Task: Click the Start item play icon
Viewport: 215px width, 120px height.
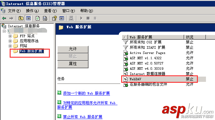Action: (x=81, y=18)
